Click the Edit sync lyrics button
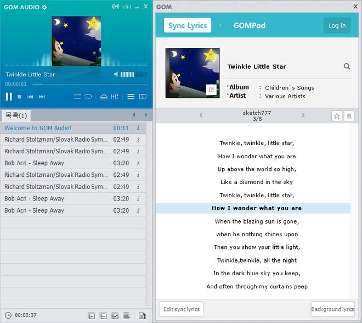This screenshot has width=362, height=323. click(x=182, y=309)
